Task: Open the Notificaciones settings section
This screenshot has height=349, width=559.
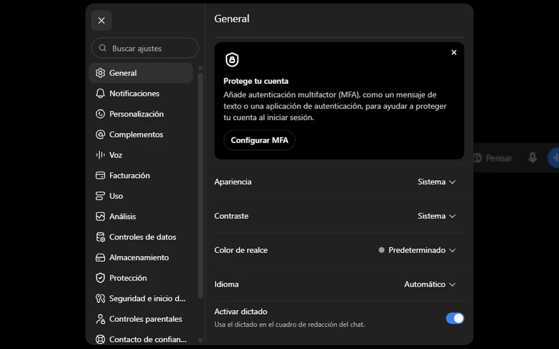Action: (x=141, y=94)
